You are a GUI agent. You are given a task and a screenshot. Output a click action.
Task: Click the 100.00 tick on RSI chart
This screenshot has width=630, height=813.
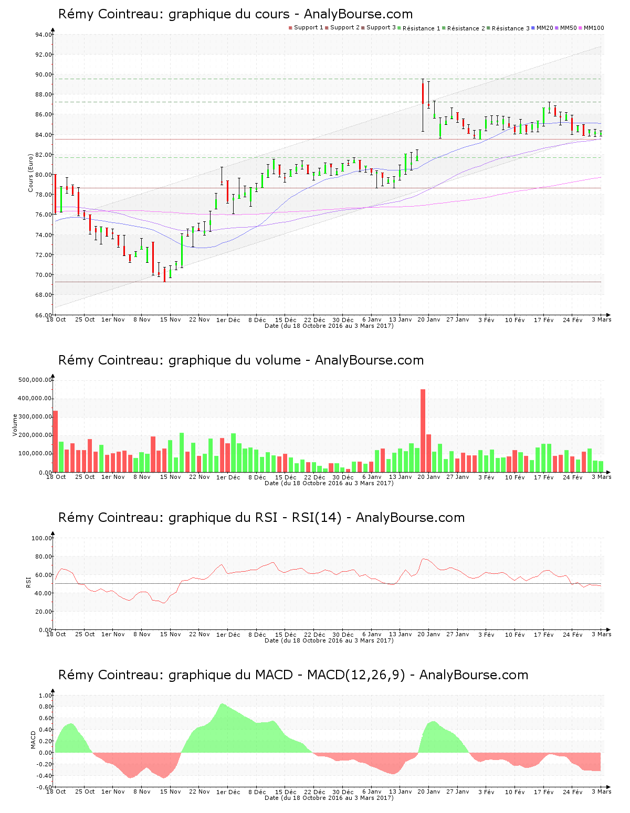(42, 538)
